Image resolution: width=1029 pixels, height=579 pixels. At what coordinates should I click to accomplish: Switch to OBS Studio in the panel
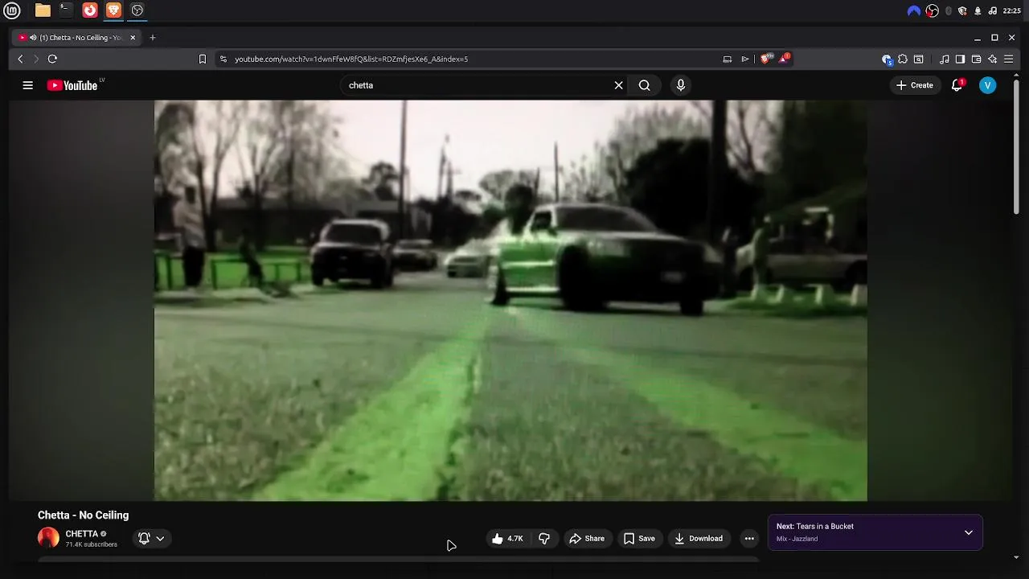tap(137, 10)
